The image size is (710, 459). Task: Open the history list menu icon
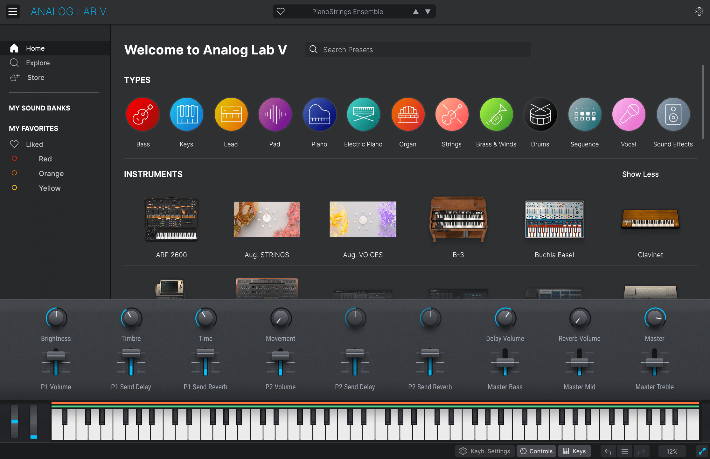coord(625,451)
